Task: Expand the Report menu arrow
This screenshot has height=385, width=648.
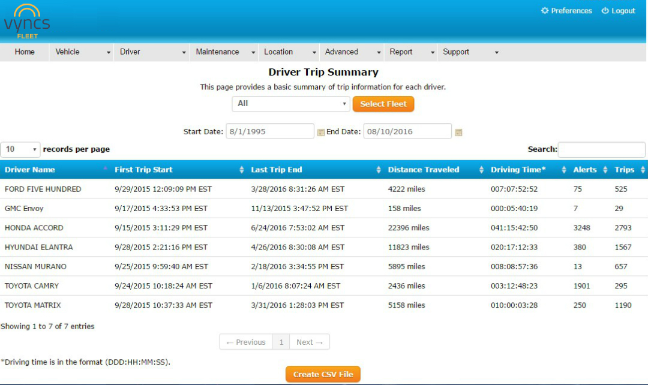Action: click(x=433, y=53)
